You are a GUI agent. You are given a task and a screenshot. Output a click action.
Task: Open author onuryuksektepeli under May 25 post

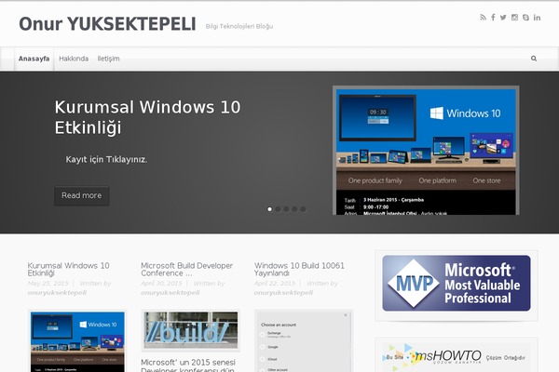pyautogui.click(x=57, y=293)
